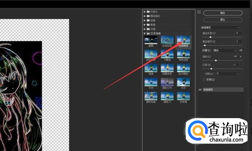Image resolution: width=252 pixels, height=151 pixels.
Task: Open the 光照 (Light) direction dropdown
Action: point(227,74)
